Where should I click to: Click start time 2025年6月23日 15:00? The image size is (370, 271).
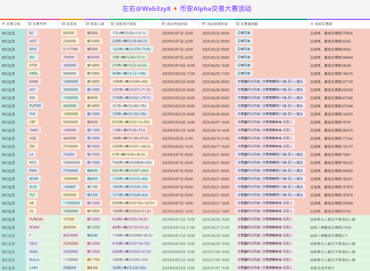coord(178,268)
